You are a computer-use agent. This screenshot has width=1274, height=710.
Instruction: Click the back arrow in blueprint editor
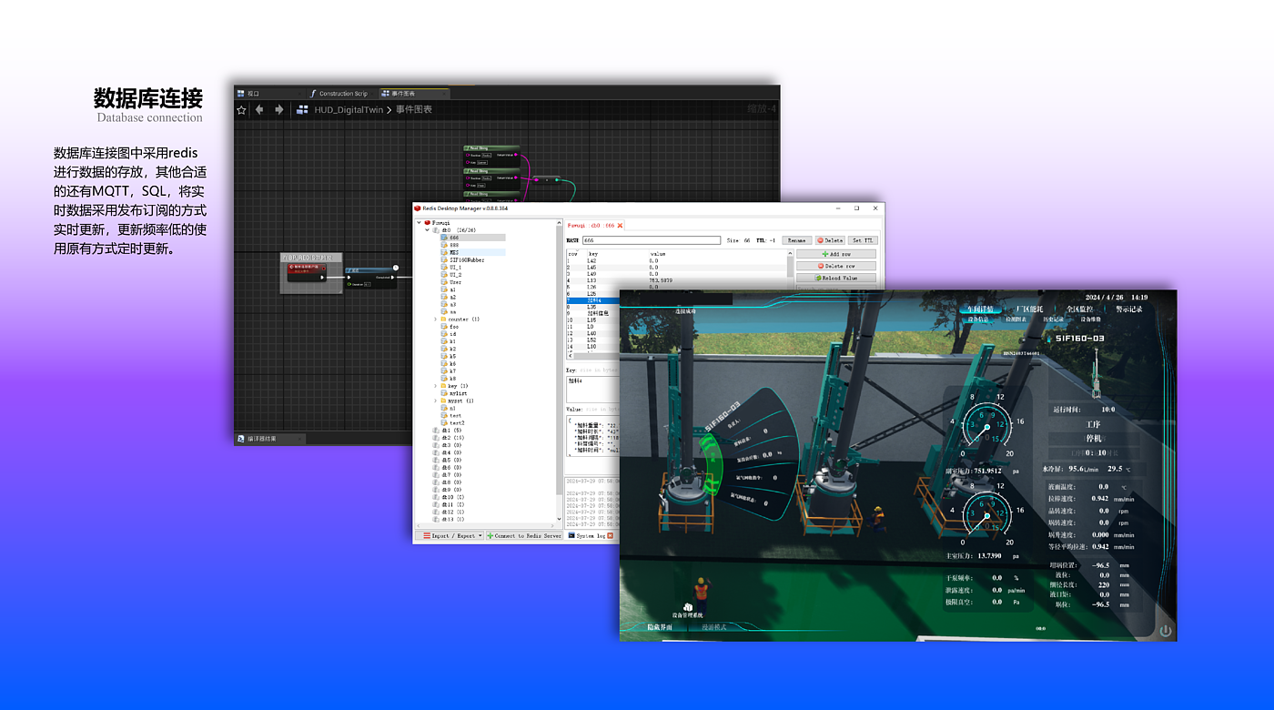(x=259, y=110)
